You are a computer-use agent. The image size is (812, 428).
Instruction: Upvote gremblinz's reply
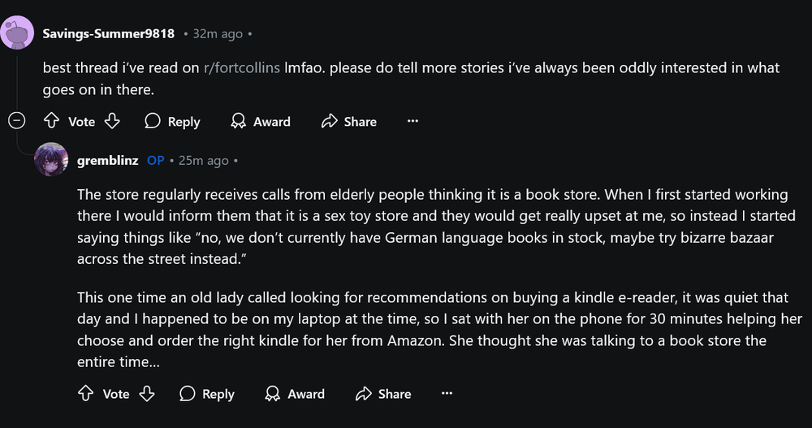85,393
